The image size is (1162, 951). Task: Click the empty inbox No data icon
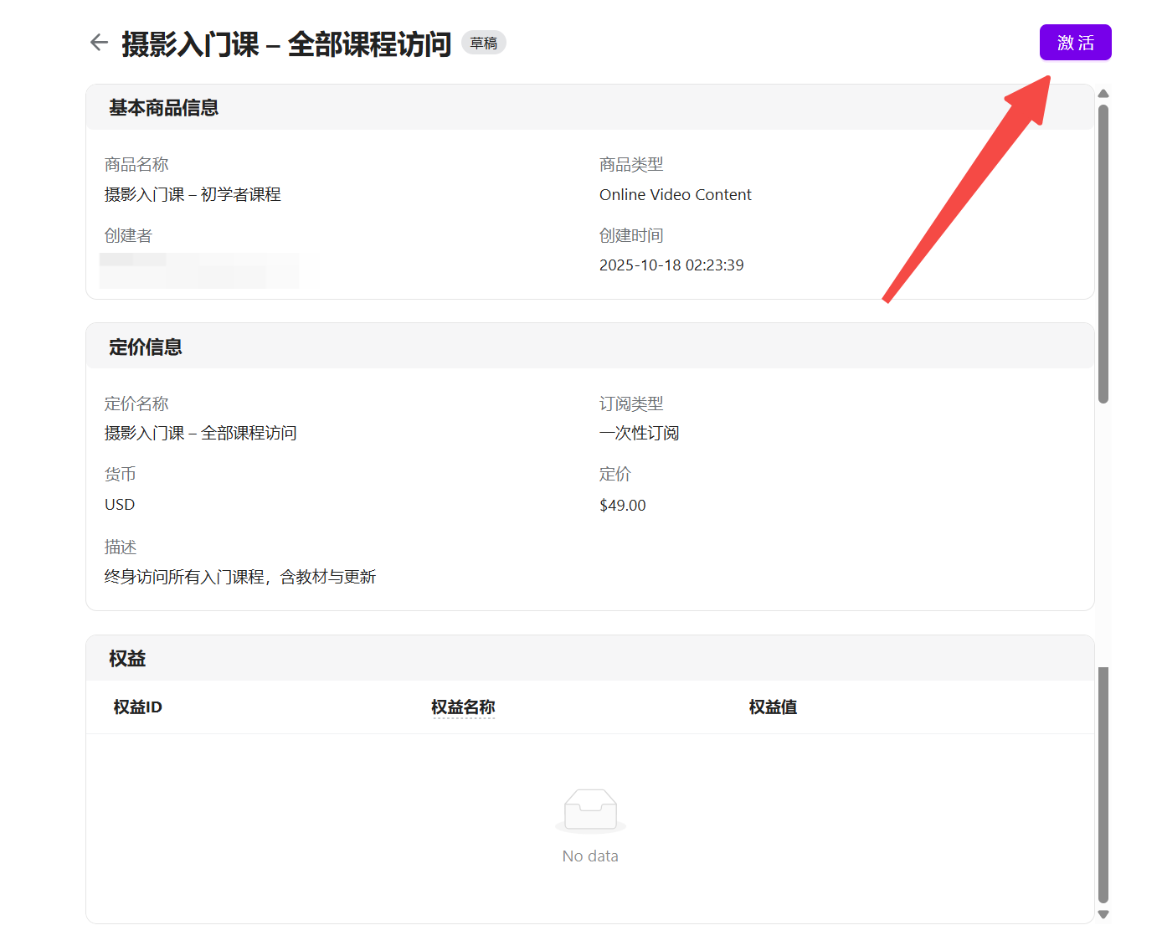(x=590, y=810)
